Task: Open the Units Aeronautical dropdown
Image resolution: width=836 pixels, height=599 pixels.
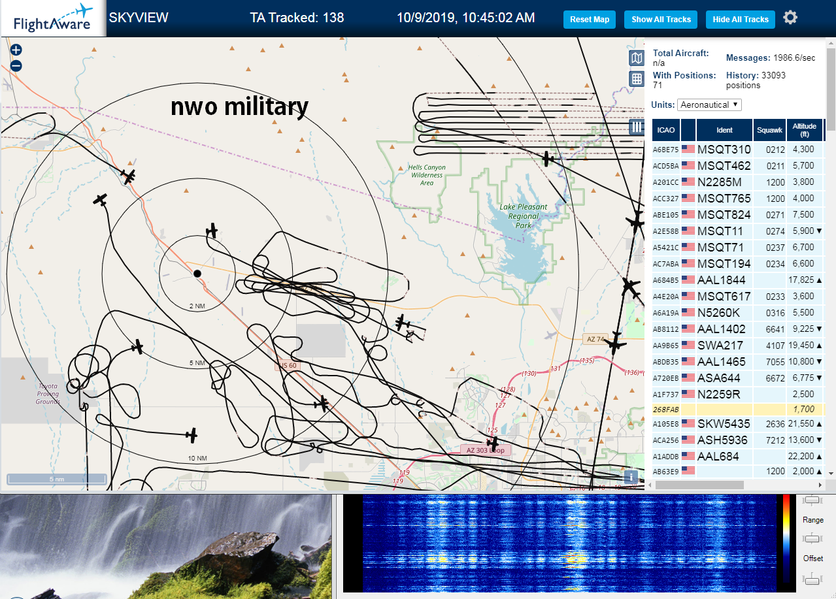Action: pyautogui.click(x=709, y=105)
